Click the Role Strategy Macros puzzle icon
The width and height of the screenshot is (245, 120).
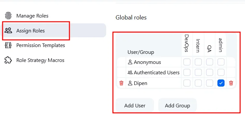point(8,60)
